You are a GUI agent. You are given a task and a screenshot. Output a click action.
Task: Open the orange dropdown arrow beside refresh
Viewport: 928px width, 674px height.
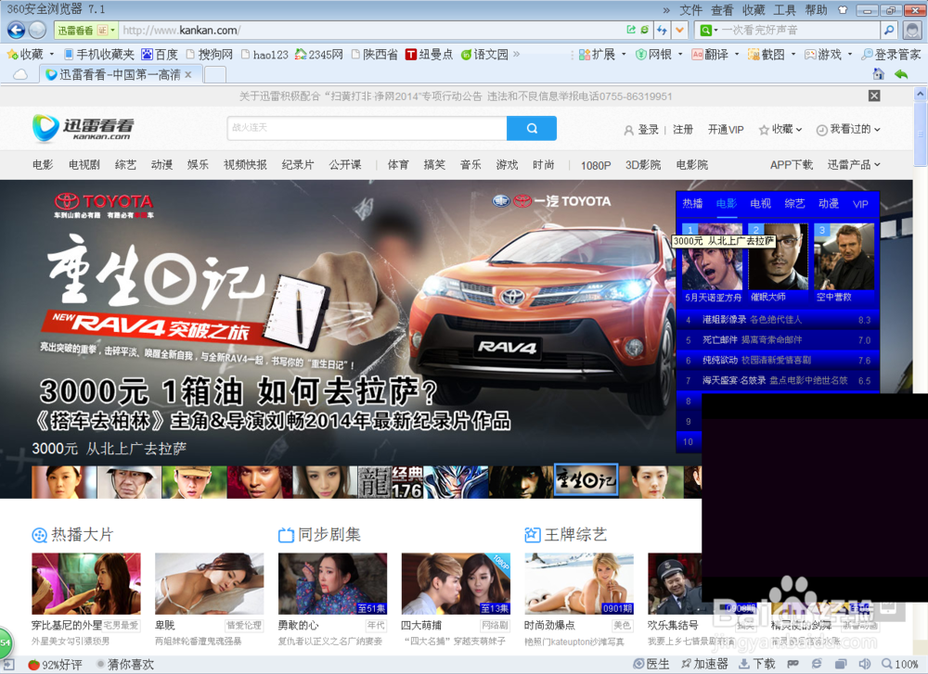coord(680,30)
